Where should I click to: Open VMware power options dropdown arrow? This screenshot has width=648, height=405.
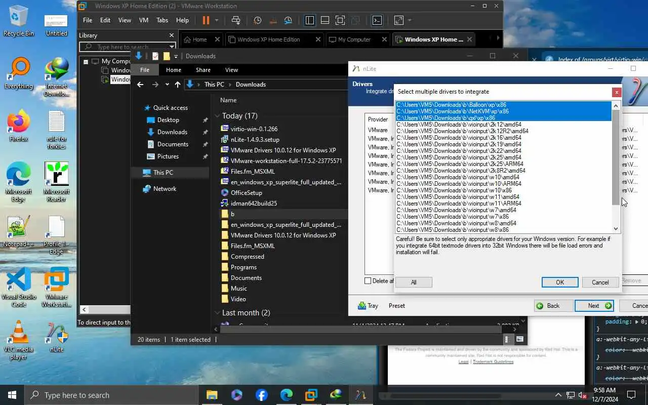[217, 20]
